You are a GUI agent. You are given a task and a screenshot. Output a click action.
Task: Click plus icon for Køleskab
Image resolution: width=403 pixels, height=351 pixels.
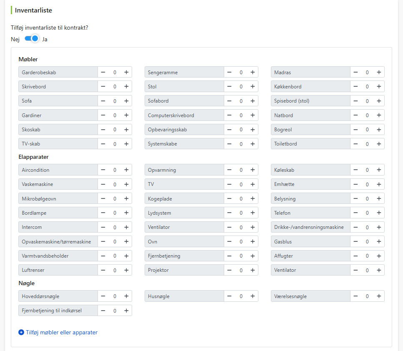[x=379, y=170]
